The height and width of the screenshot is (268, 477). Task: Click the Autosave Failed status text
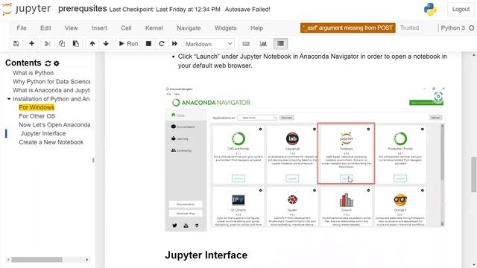point(247,10)
